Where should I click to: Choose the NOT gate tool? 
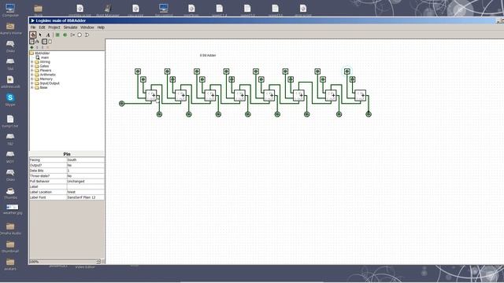(72, 35)
